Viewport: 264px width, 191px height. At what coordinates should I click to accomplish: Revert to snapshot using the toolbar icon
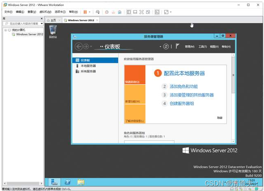[x=113, y=12]
